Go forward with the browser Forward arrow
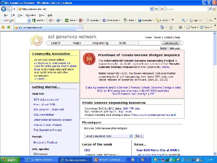Viewport: 217px width, 163px height. [x=10, y=9]
